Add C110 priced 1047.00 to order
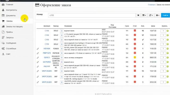Screen dimensions: 170x95 tap(168, 31)
